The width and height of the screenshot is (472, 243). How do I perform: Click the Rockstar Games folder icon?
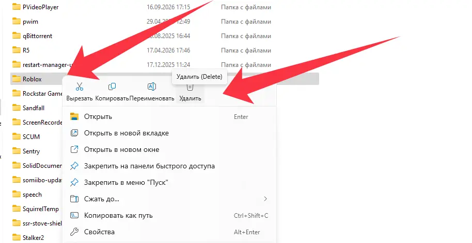(x=16, y=93)
